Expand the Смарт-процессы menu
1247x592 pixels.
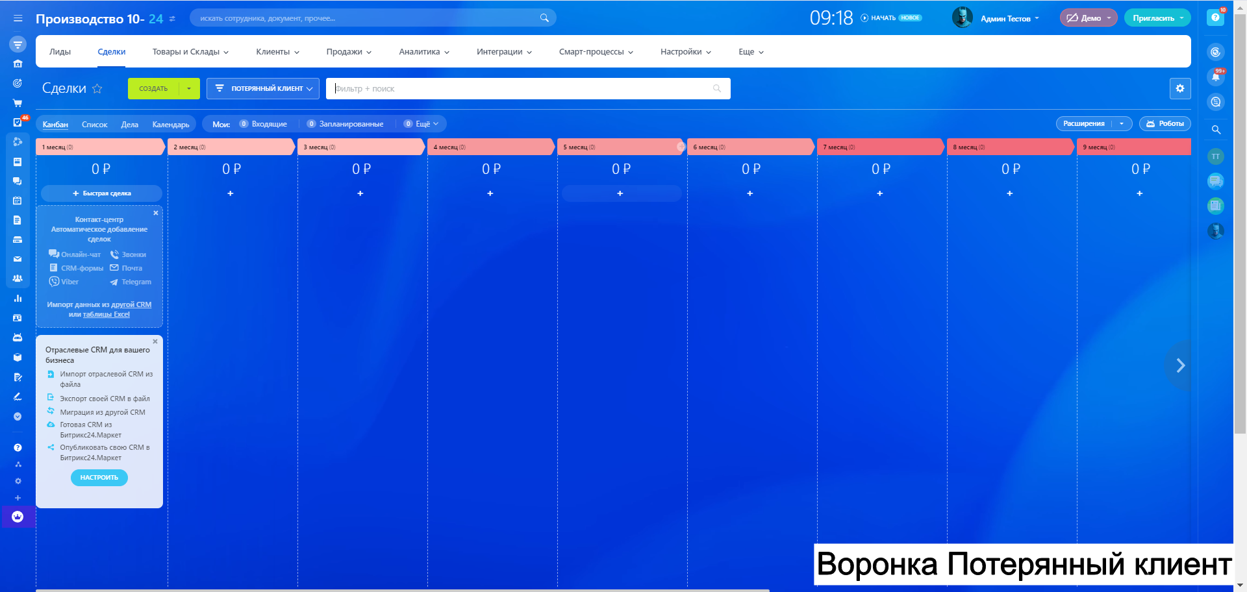[x=596, y=52]
